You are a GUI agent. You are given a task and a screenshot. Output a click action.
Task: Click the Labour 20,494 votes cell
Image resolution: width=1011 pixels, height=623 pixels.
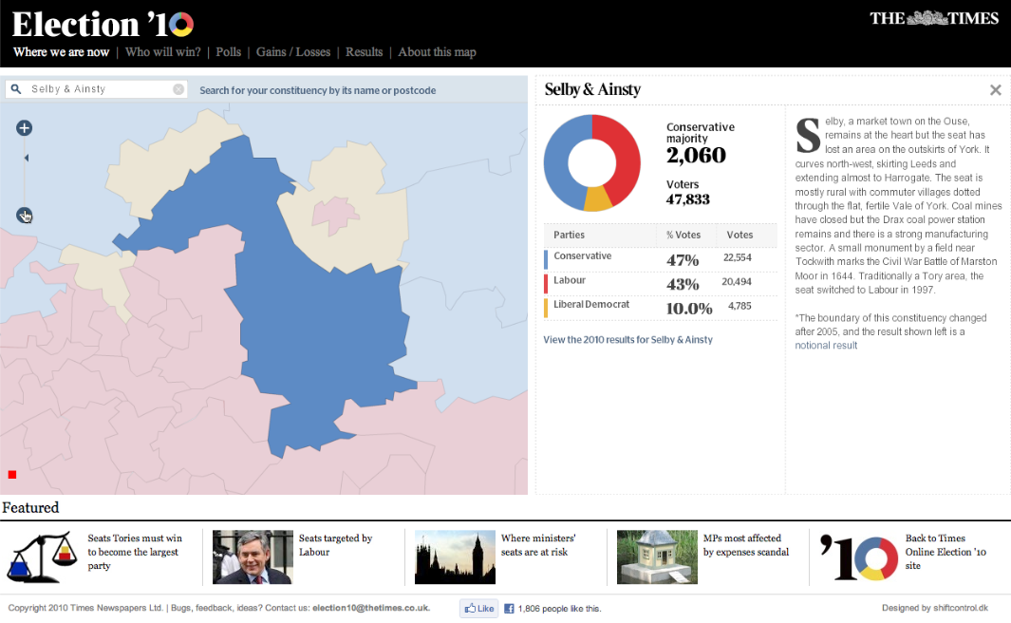(737, 282)
